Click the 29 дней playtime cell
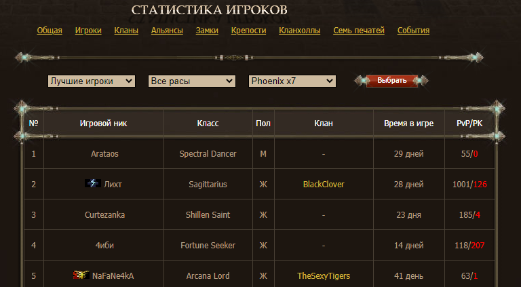This screenshot has width=521, height=287. [x=408, y=154]
